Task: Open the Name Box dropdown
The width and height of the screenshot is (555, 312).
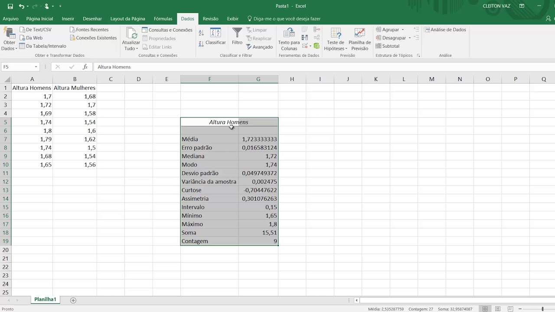Action: (36, 67)
